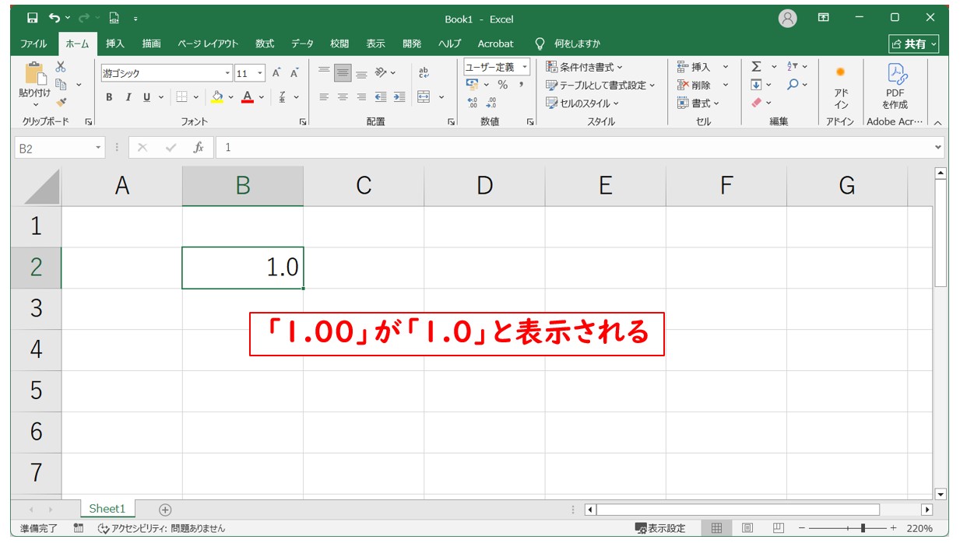Image resolution: width=960 pixels, height=543 pixels.
Task: Click the Save icon in the quick access toolbar
Action: coord(32,18)
